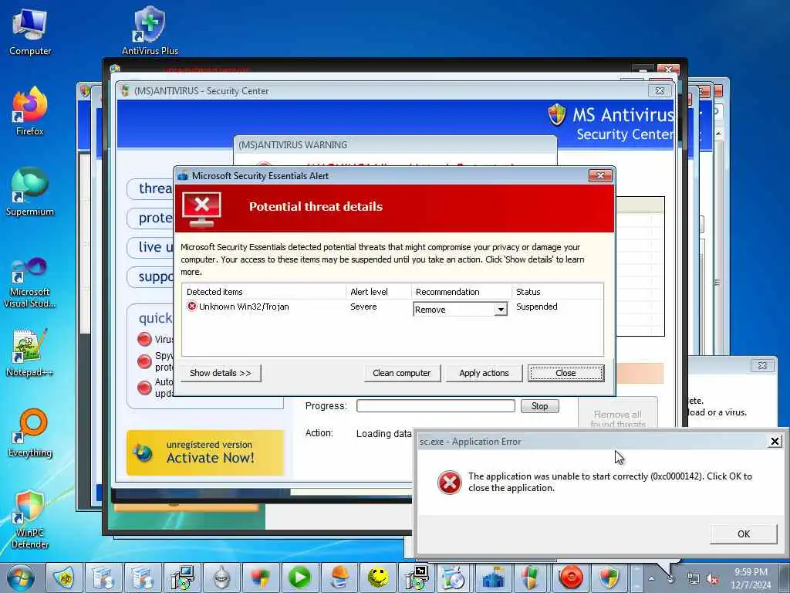Image resolution: width=790 pixels, height=593 pixels.
Task: Click Clean computer in the alert dialog
Action: [402, 373]
